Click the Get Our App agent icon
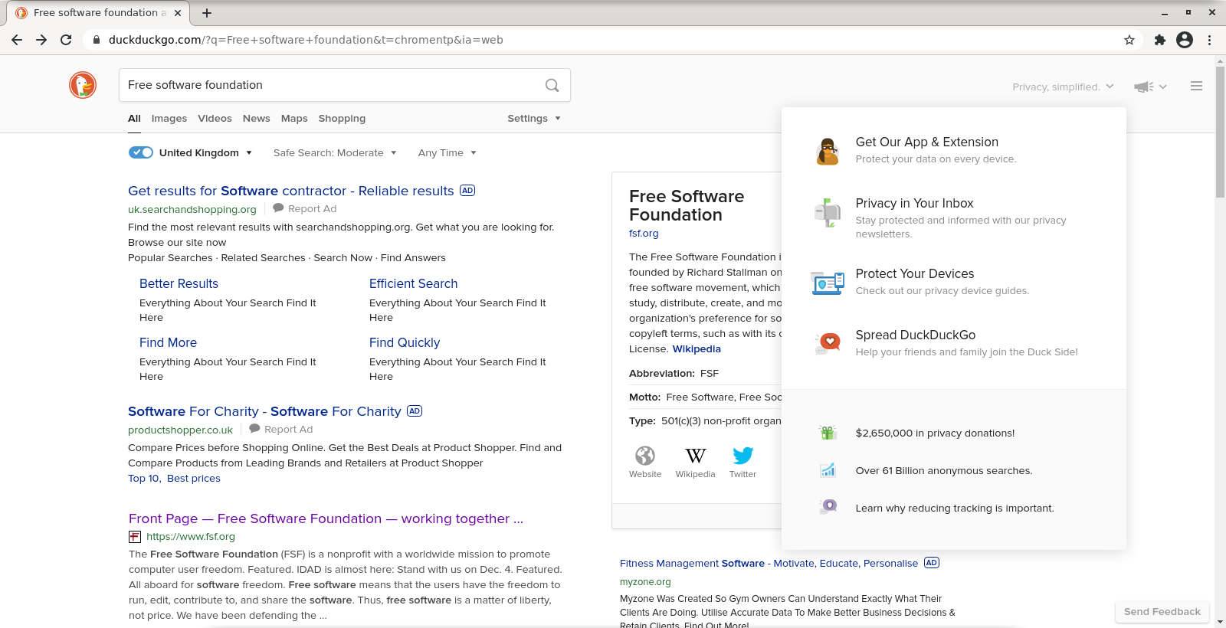 (828, 151)
